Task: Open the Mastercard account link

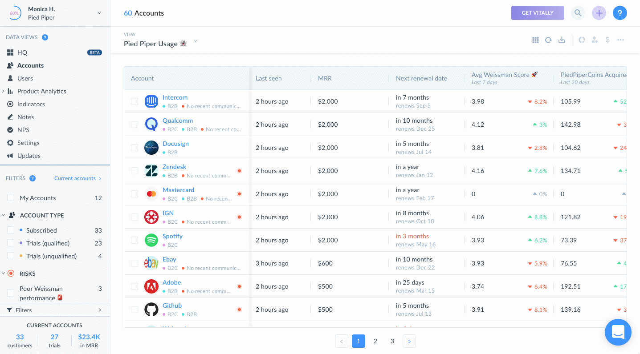Action: pos(178,190)
